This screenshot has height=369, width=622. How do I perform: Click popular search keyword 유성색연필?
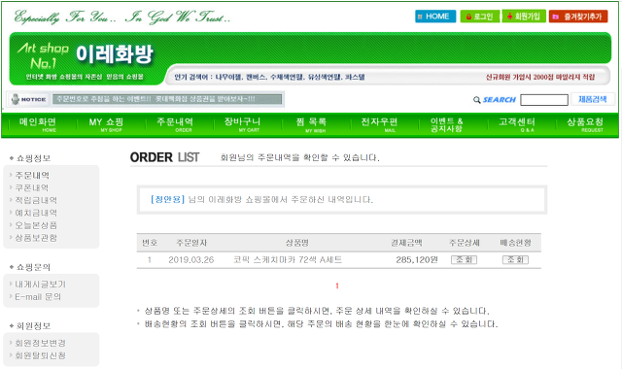[325, 78]
